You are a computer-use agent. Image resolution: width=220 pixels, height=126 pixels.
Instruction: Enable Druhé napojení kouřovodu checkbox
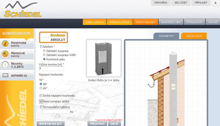pyautogui.click(x=41, y=95)
